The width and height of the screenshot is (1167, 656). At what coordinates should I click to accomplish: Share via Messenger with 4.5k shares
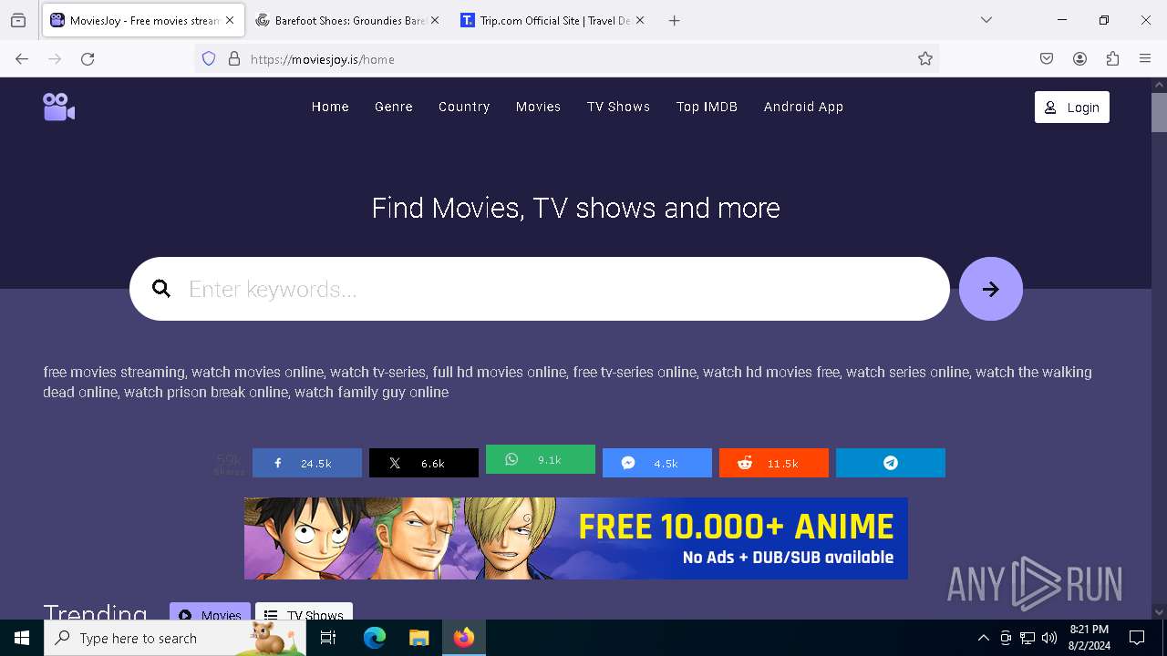657,463
